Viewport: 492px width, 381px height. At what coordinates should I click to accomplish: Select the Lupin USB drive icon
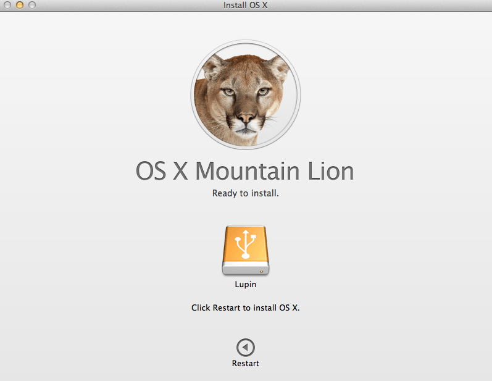245,249
